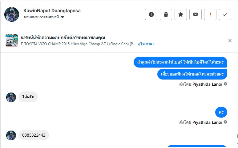Select message about giving Line ID instead
The image size is (238, 148).
180,62
